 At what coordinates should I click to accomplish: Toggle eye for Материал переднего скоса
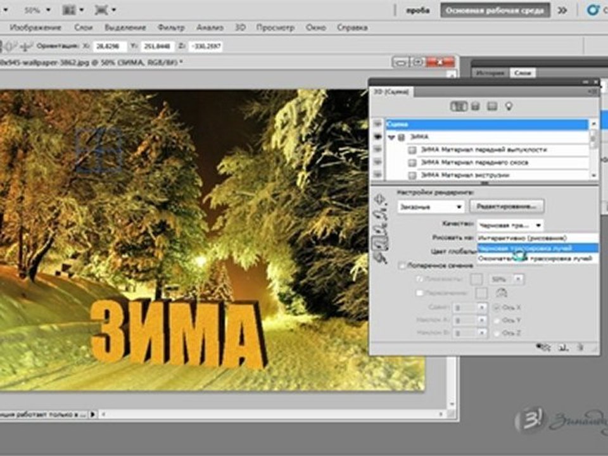coord(377,163)
